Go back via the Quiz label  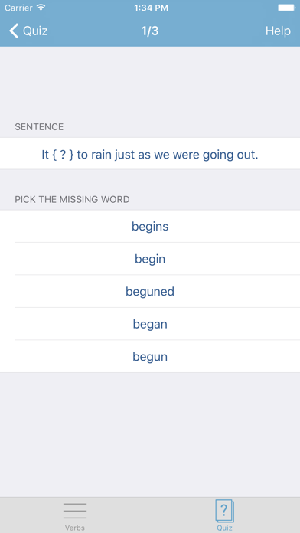coord(35,31)
